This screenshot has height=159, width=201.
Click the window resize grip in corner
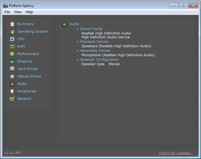197,155
